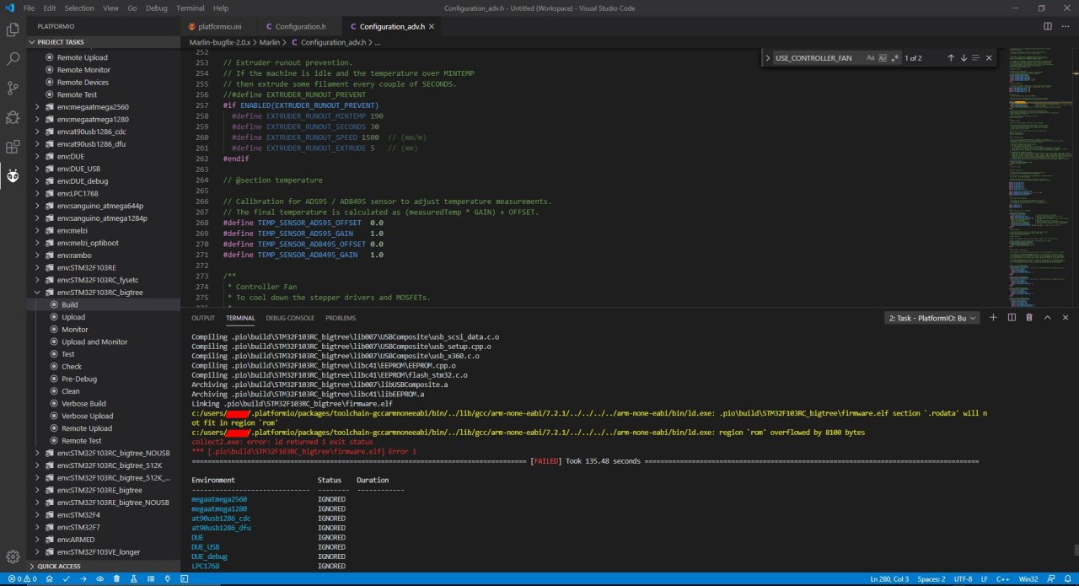Open the Terminal menu

coord(191,8)
